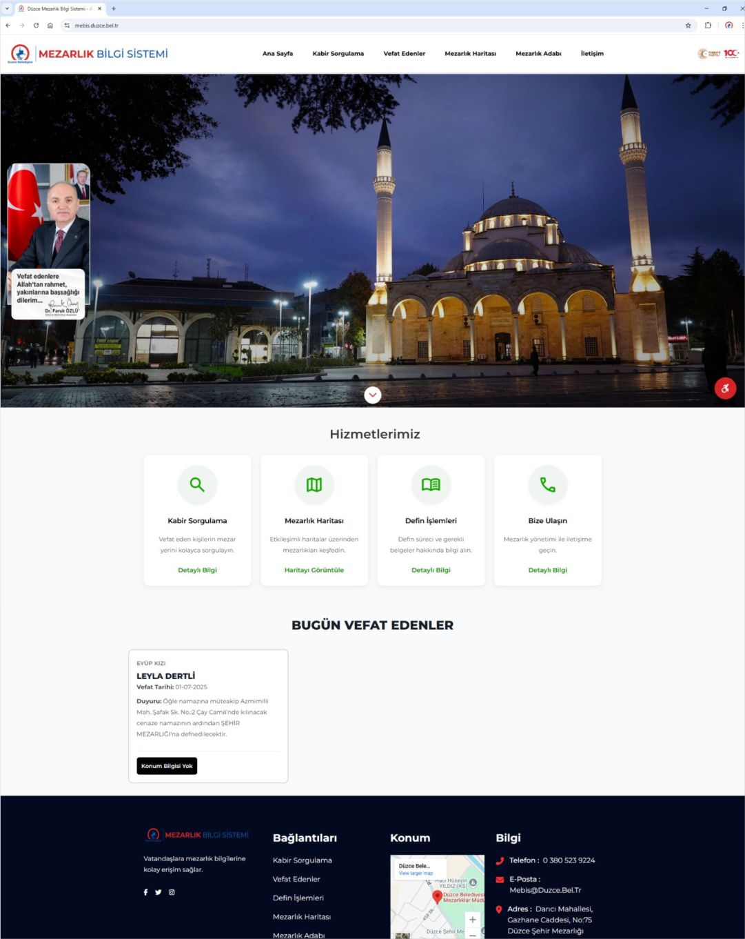The height and width of the screenshot is (939, 745).
Task: Click Detaylı Bilgi under Kabir Sorgulama
Action: pos(197,570)
